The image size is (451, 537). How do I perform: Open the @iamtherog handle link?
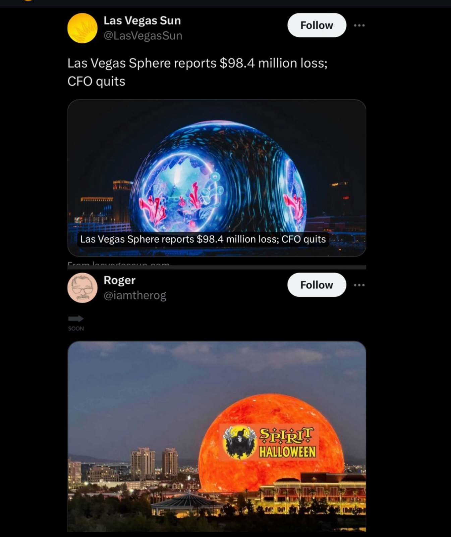click(x=135, y=295)
